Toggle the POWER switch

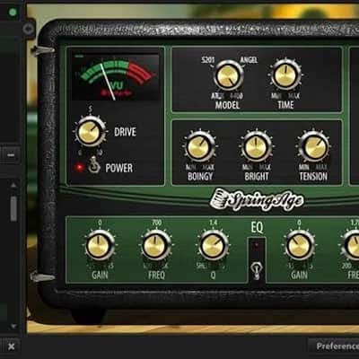pos(94,164)
